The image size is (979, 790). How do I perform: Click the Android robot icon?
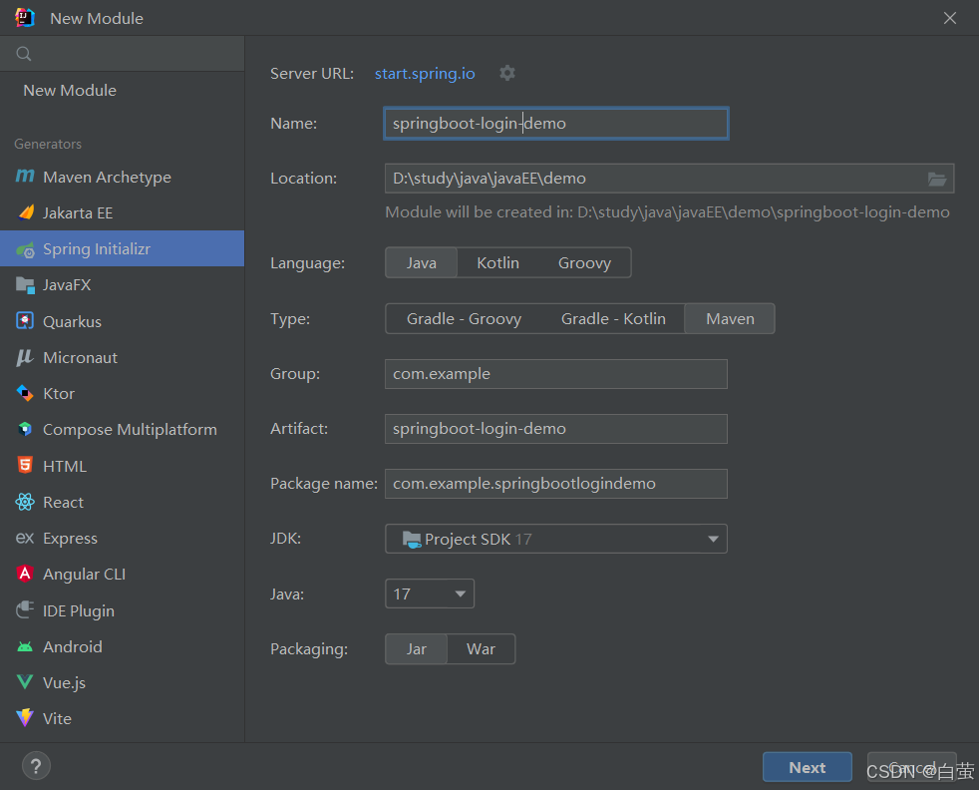click(x=25, y=646)
